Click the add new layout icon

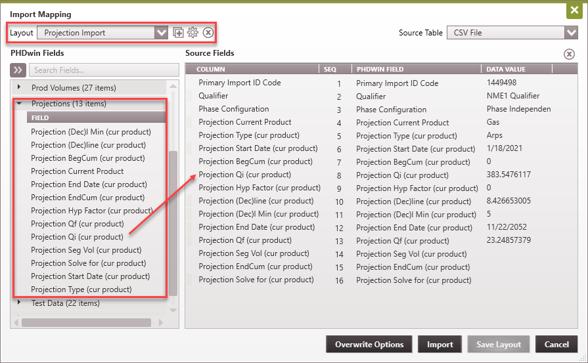pos(178,33)
